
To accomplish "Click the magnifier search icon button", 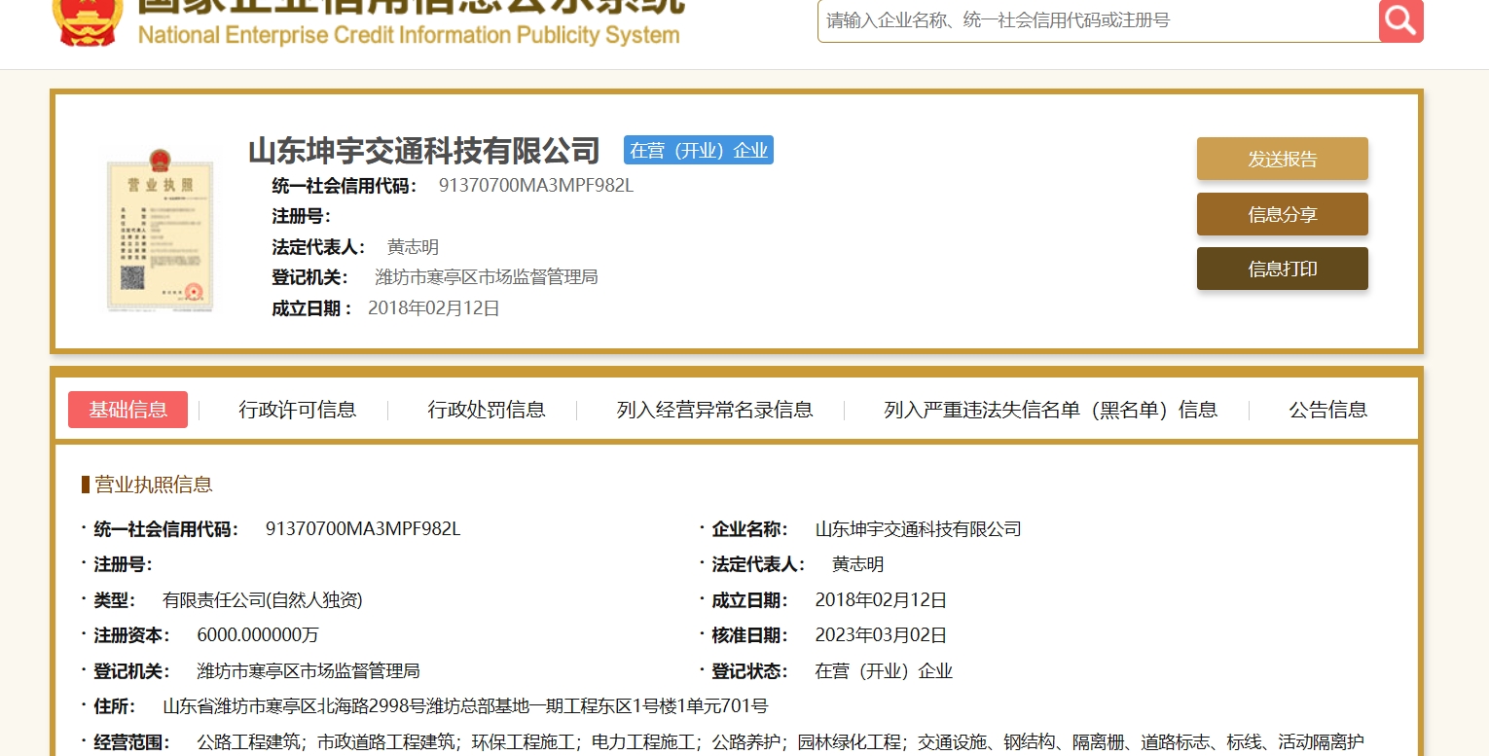I will 1400,20.
